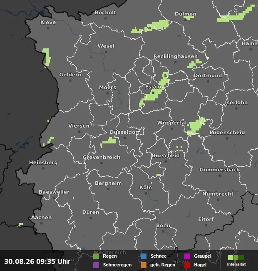Click the Grevenbroich city label
The width and height of the screenshot is (258, 271).
102,157
